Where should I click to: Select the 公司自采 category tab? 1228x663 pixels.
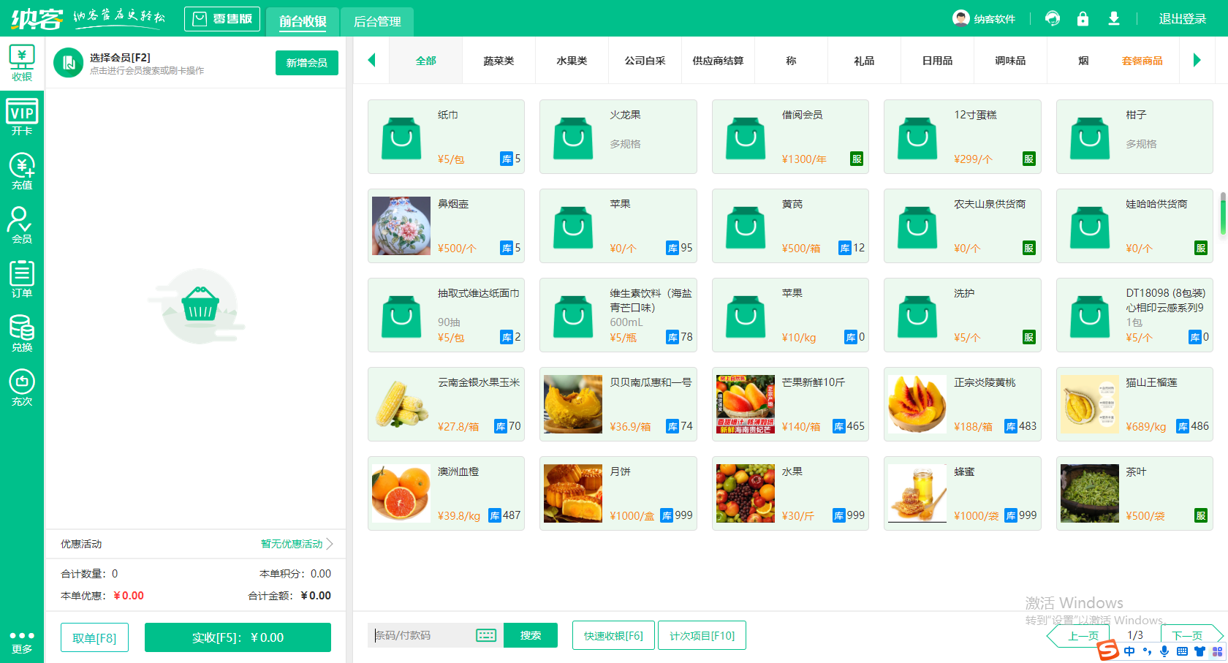coord(645,61)
